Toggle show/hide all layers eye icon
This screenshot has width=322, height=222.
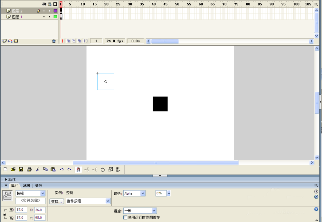click(44, 4)
